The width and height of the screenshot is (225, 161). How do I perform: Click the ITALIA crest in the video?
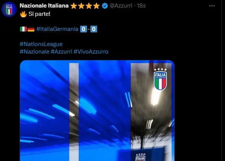click(x=160, y=79)
